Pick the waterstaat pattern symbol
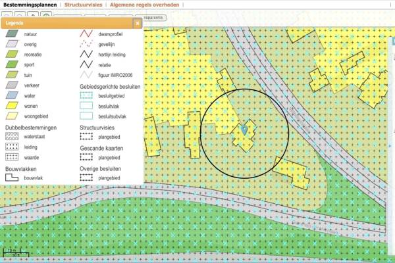This screenshot has width=395, height=263. point(12,137)
